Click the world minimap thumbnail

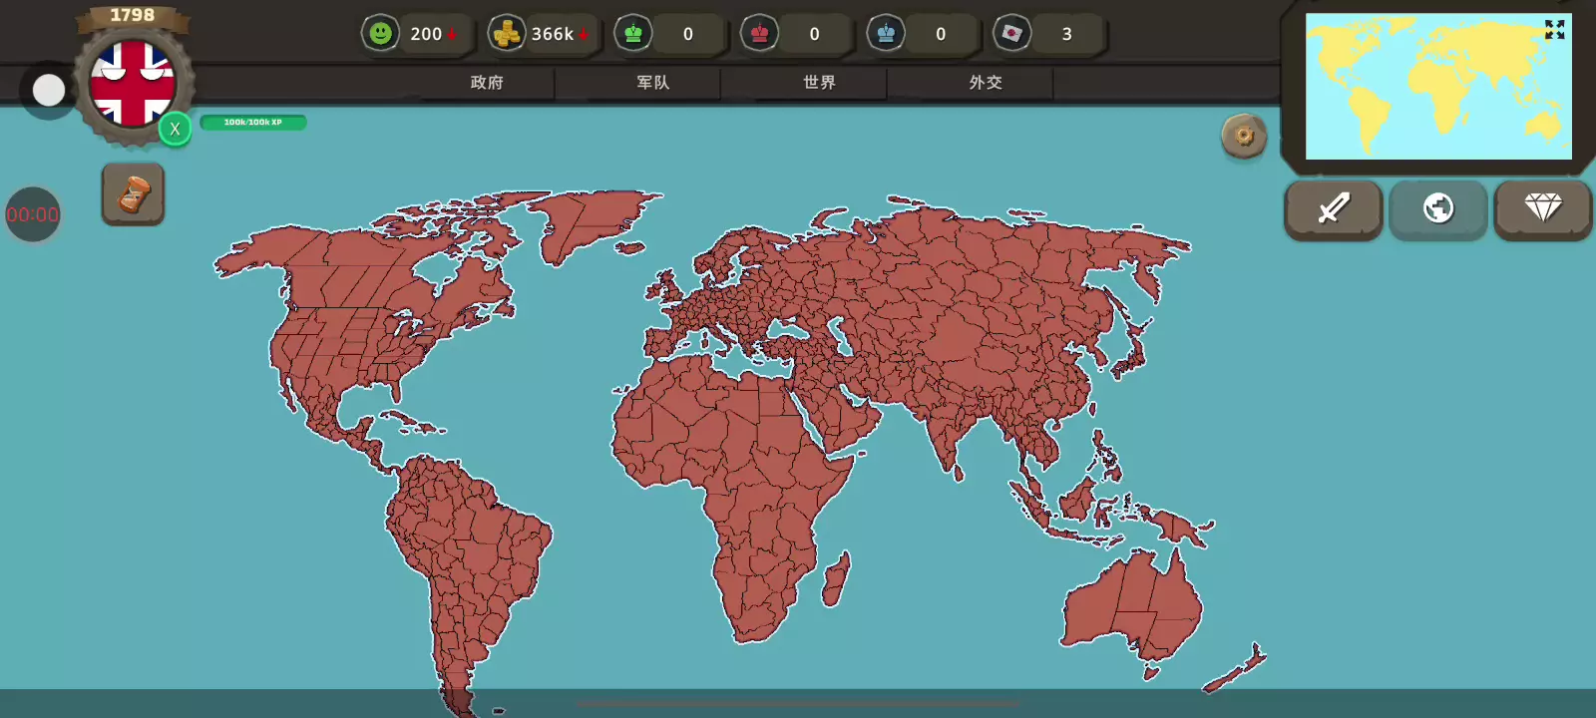pos(1438,86)
